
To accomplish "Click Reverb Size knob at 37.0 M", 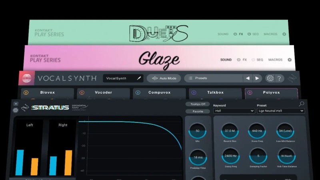I will (x=230, y=131).
